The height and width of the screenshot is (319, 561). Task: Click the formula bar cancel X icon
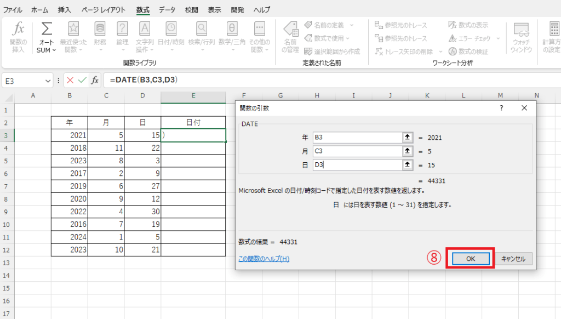tap(70, 80)
